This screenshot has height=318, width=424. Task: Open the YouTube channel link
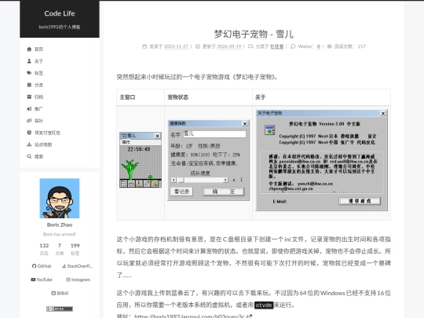click(42, 280)
